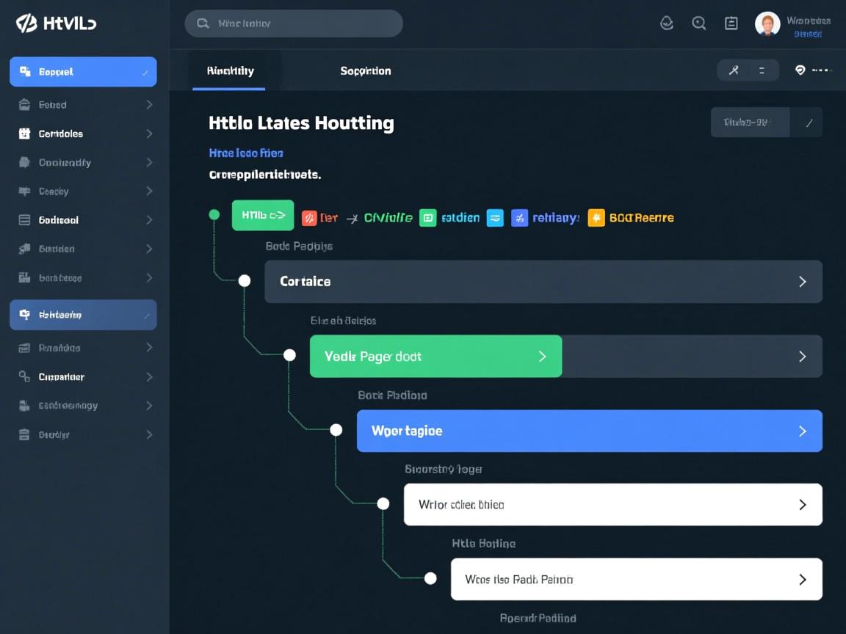Image resolution: width=846 pixels, height=634 pixels.
Task: Click the search input field
Action: [294, 23]
